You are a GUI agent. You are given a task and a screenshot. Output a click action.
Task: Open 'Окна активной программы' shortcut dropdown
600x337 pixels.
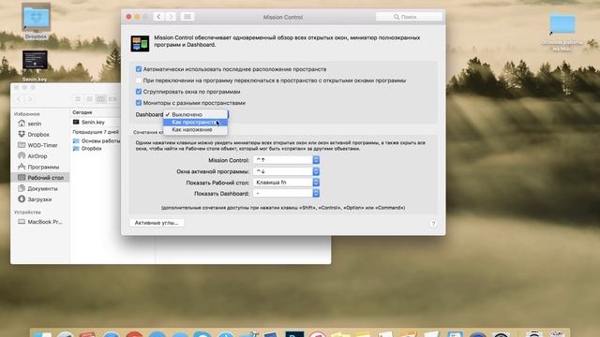pyautogui.click(x=286, y=171)
